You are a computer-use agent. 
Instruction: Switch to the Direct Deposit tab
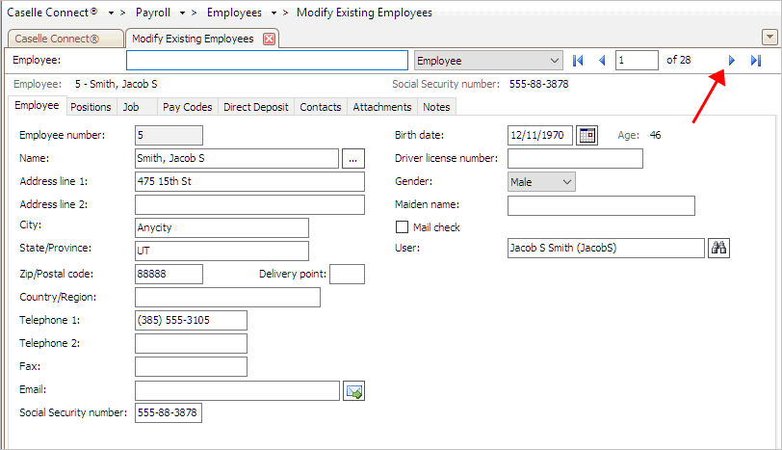pyautogui.click(x=255, y=107)
